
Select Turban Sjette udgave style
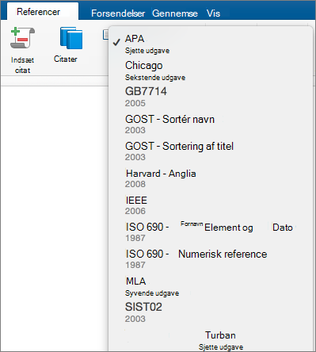211,340
